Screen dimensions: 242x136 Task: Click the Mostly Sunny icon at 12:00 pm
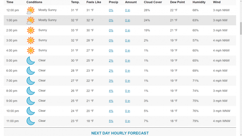coord(30,10)
